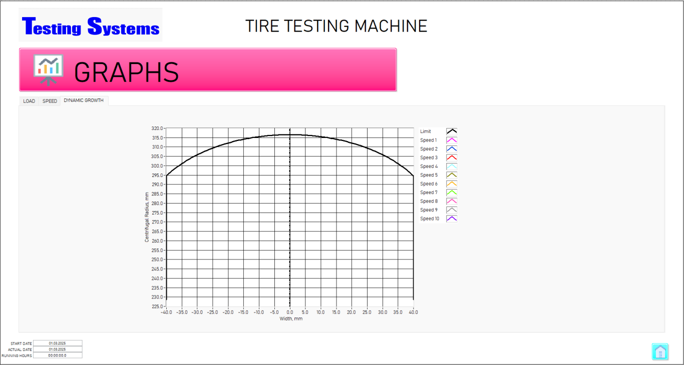Click the Speed 4 cyan legend icon

click(x=451, y=166)
